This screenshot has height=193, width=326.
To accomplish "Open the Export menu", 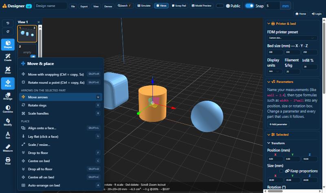I will coord(84,7).
